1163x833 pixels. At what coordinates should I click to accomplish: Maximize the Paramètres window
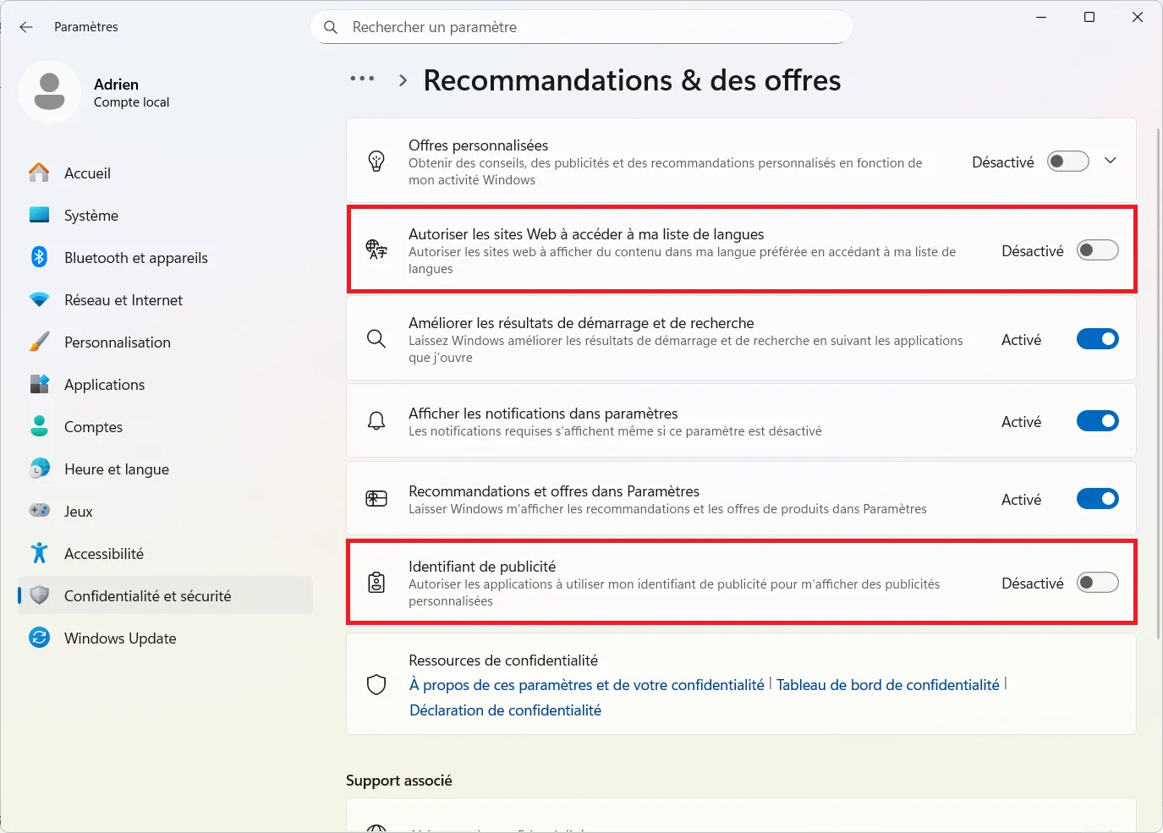[1089, 17]
